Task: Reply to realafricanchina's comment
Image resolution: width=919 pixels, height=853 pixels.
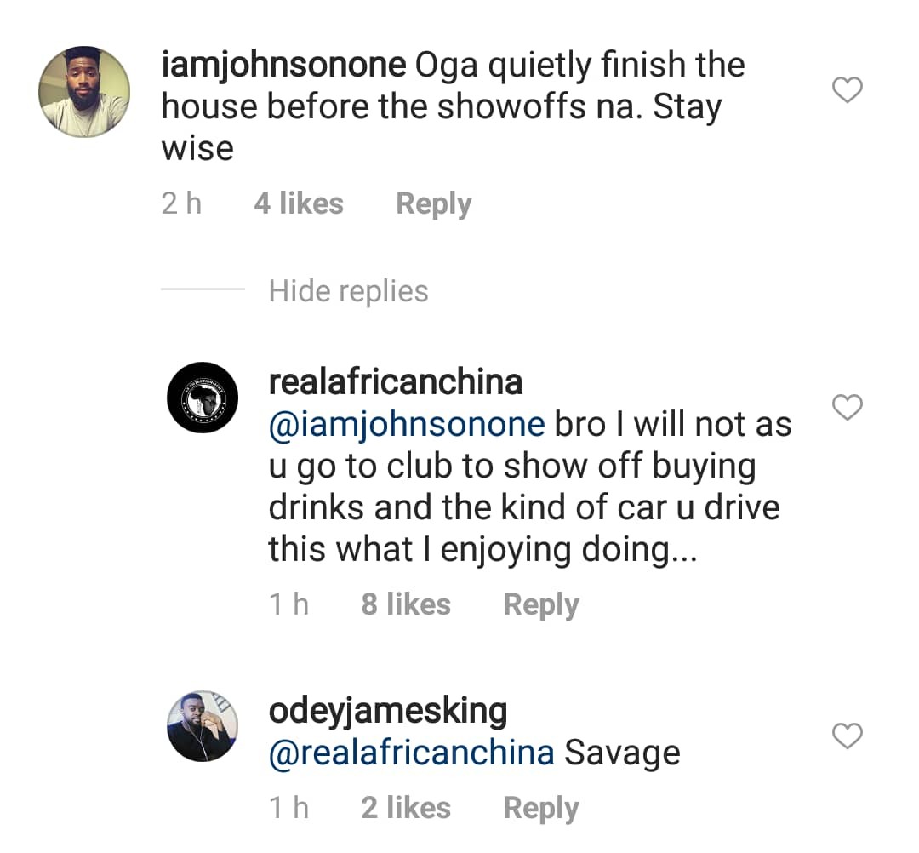Action: pyautogui.click(x=540, y=604)
